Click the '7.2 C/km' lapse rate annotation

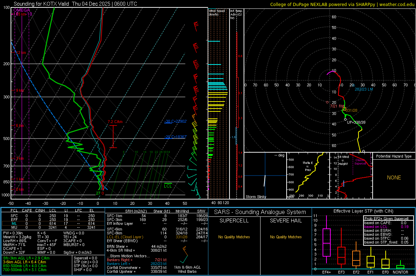pyautogui.click(x=115, y=122)
